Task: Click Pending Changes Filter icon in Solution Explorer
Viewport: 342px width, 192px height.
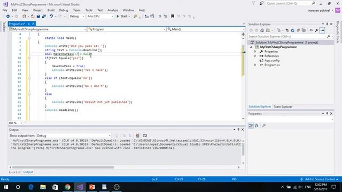Action: point(279,30)
